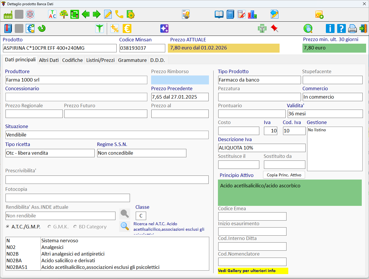
Task: Open the plus percent icon
Action: (115, 28)
